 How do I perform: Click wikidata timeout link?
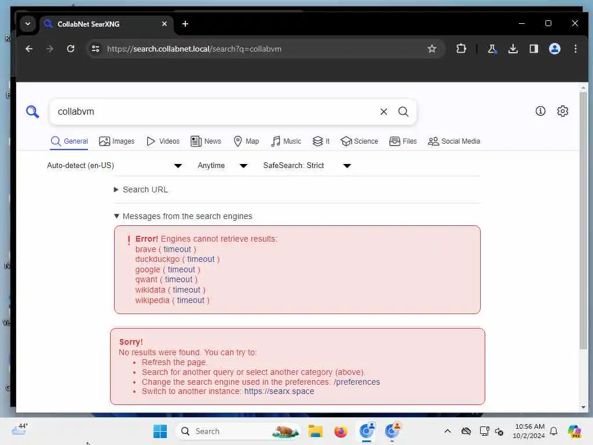click(x=186, y=290)
